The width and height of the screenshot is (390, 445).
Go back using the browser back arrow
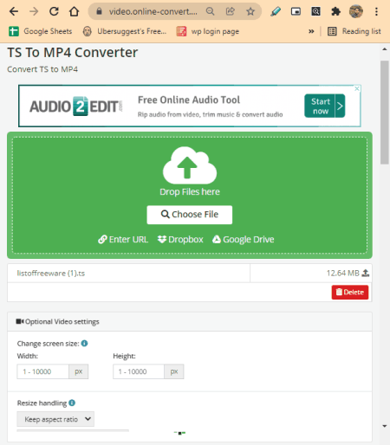pyautogui.click(x=14, y=11)
